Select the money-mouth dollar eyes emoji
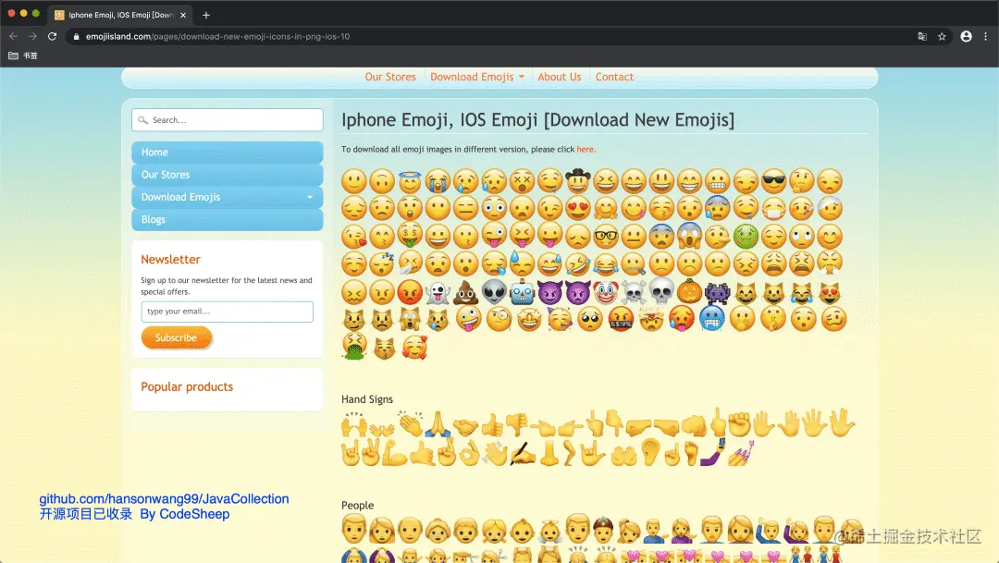 pos(410,236)
